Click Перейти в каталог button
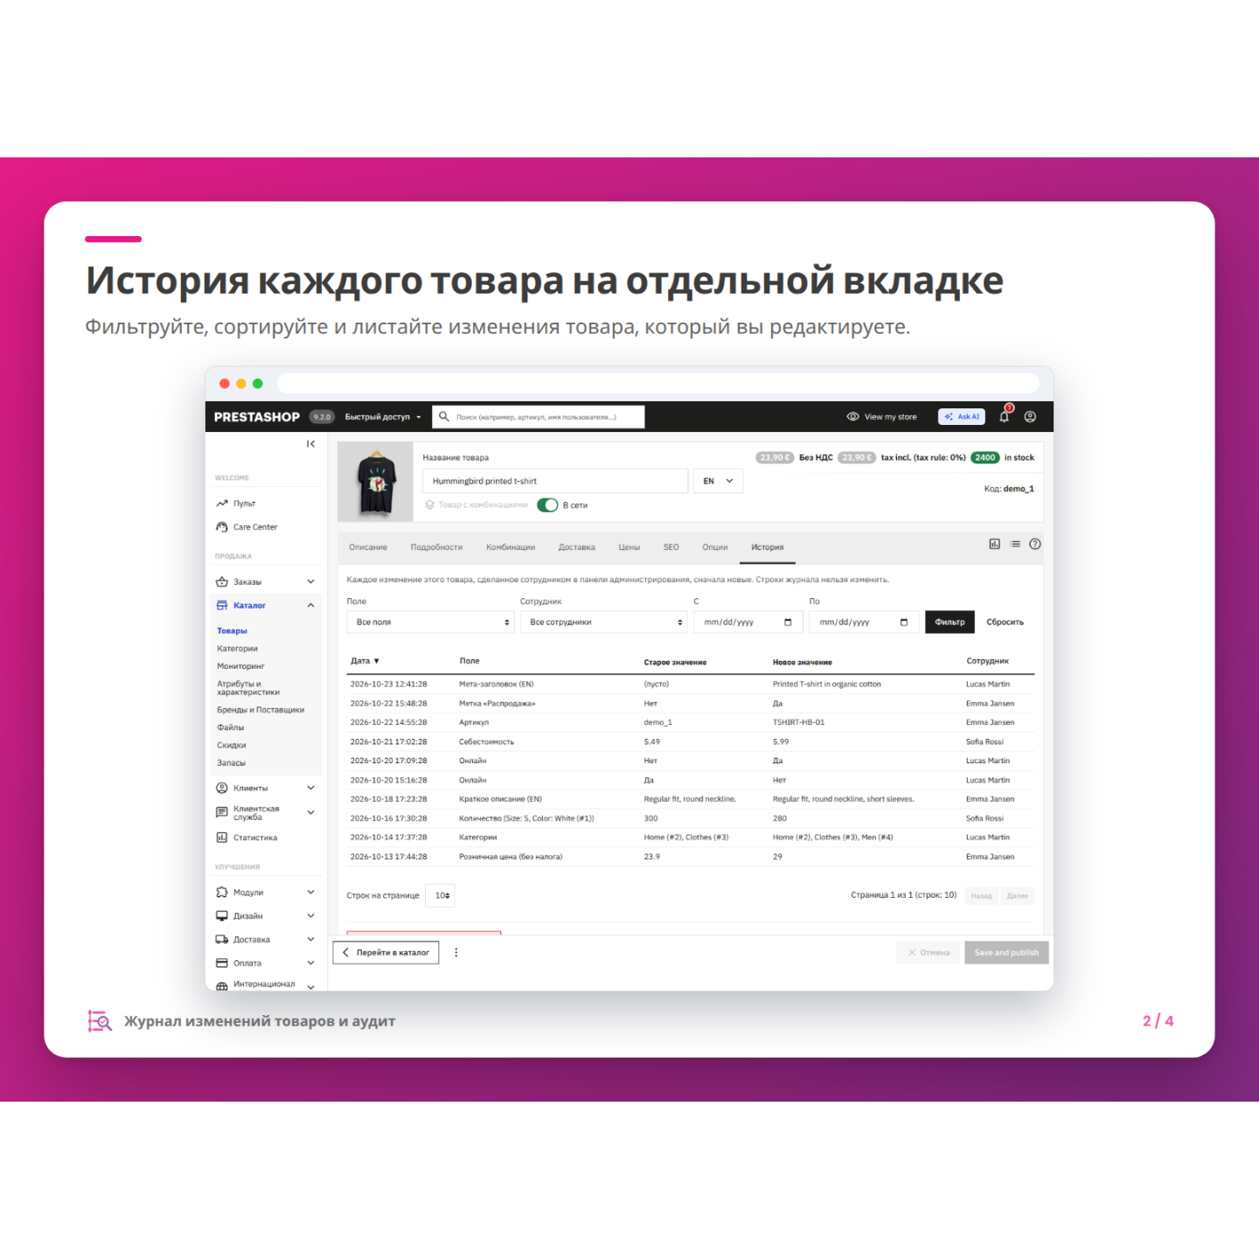 coord(386,952)
